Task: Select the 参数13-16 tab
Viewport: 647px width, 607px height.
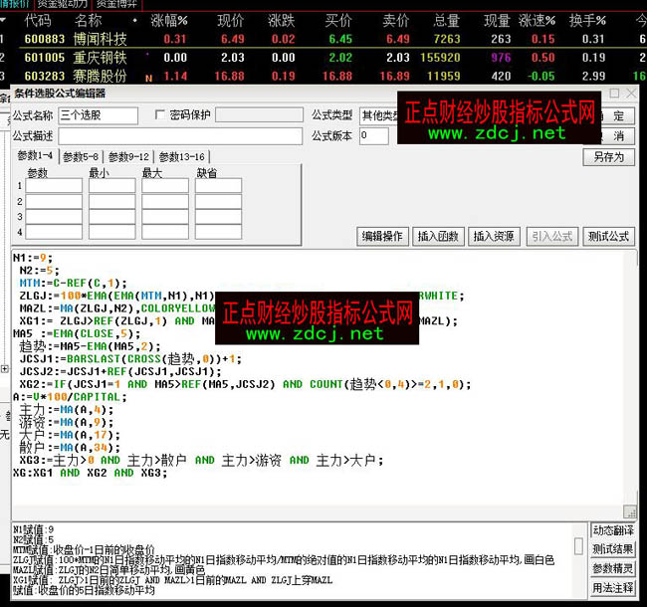Action: point(181,157)
